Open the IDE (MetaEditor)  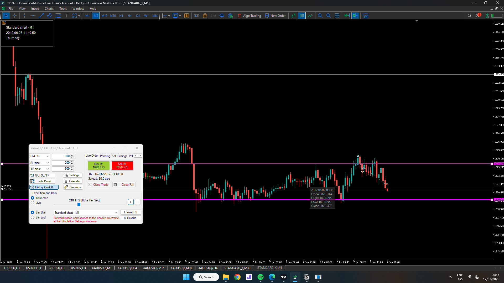(x=196, y=16)
